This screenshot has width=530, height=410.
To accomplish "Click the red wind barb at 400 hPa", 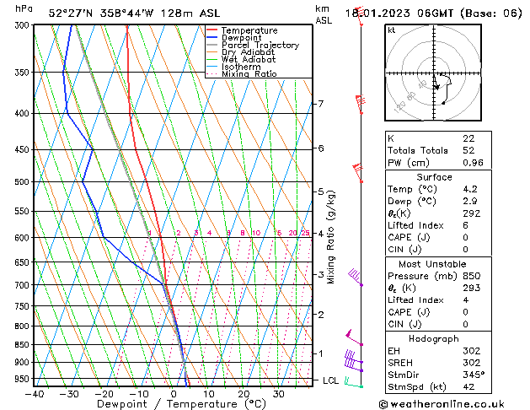I will 361,105.
